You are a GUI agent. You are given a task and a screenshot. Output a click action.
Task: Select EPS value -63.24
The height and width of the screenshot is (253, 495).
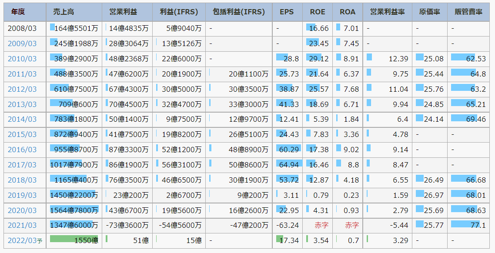pos(287,225)
